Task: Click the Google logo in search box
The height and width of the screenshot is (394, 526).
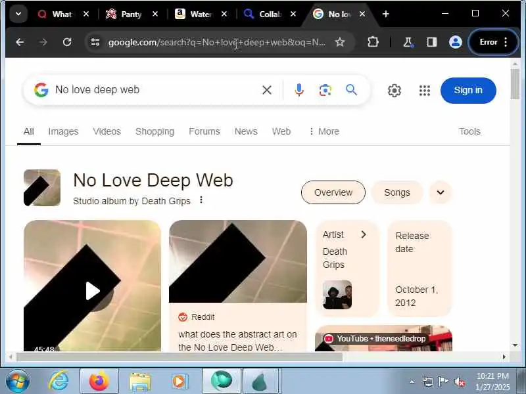Action: (x=41, y=90)
